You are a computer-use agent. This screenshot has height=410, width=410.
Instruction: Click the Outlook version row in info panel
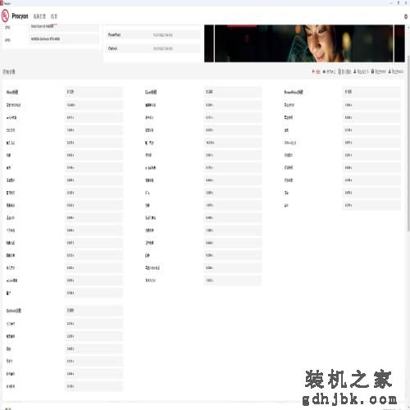click(x=153, y=48)
